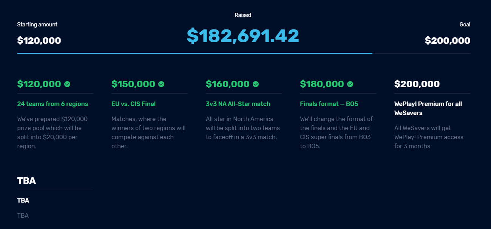Click the green checkmark beside $180,000

click(350, 84)
